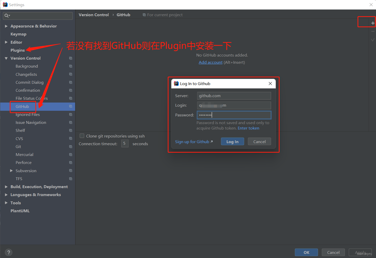Image resolution: width=376 pixels, height=258 pixels.
Task: Click the magnifier icon in settings search
Action: point(7,16)
